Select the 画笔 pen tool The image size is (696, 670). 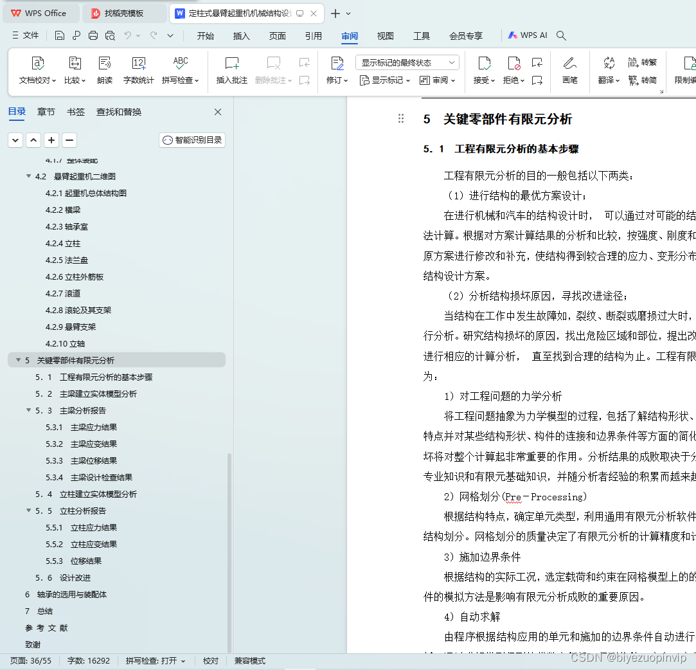pyautogui.click(x=570, y=70)
